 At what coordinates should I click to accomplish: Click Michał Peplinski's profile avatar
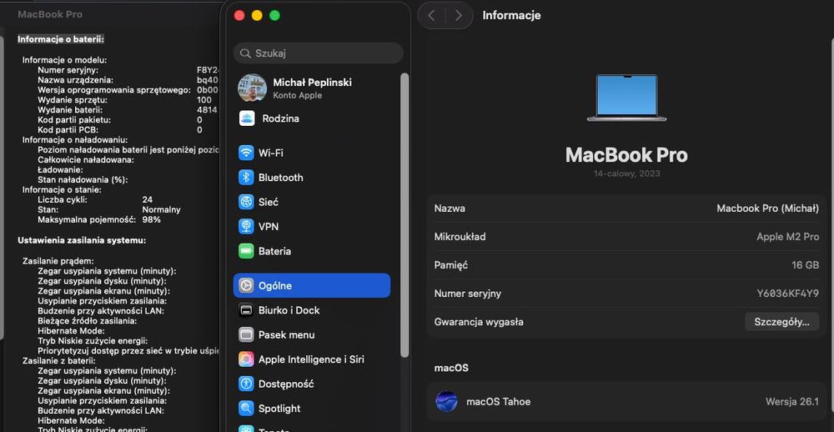pos(252,88)
